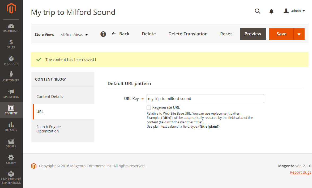Open the Save options arrow

299,34
